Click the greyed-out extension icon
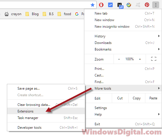Viewport: 162px width, 137px height. coord(138,5)
